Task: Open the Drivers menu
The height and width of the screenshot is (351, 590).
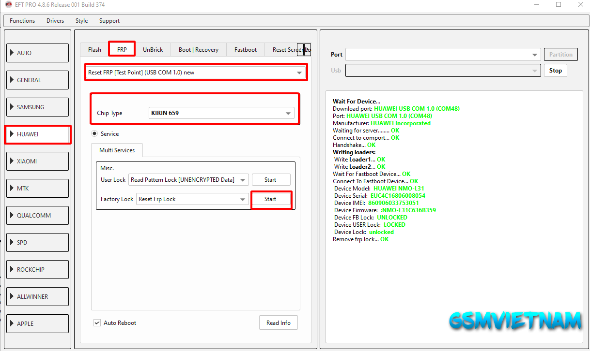Action: 55,21
